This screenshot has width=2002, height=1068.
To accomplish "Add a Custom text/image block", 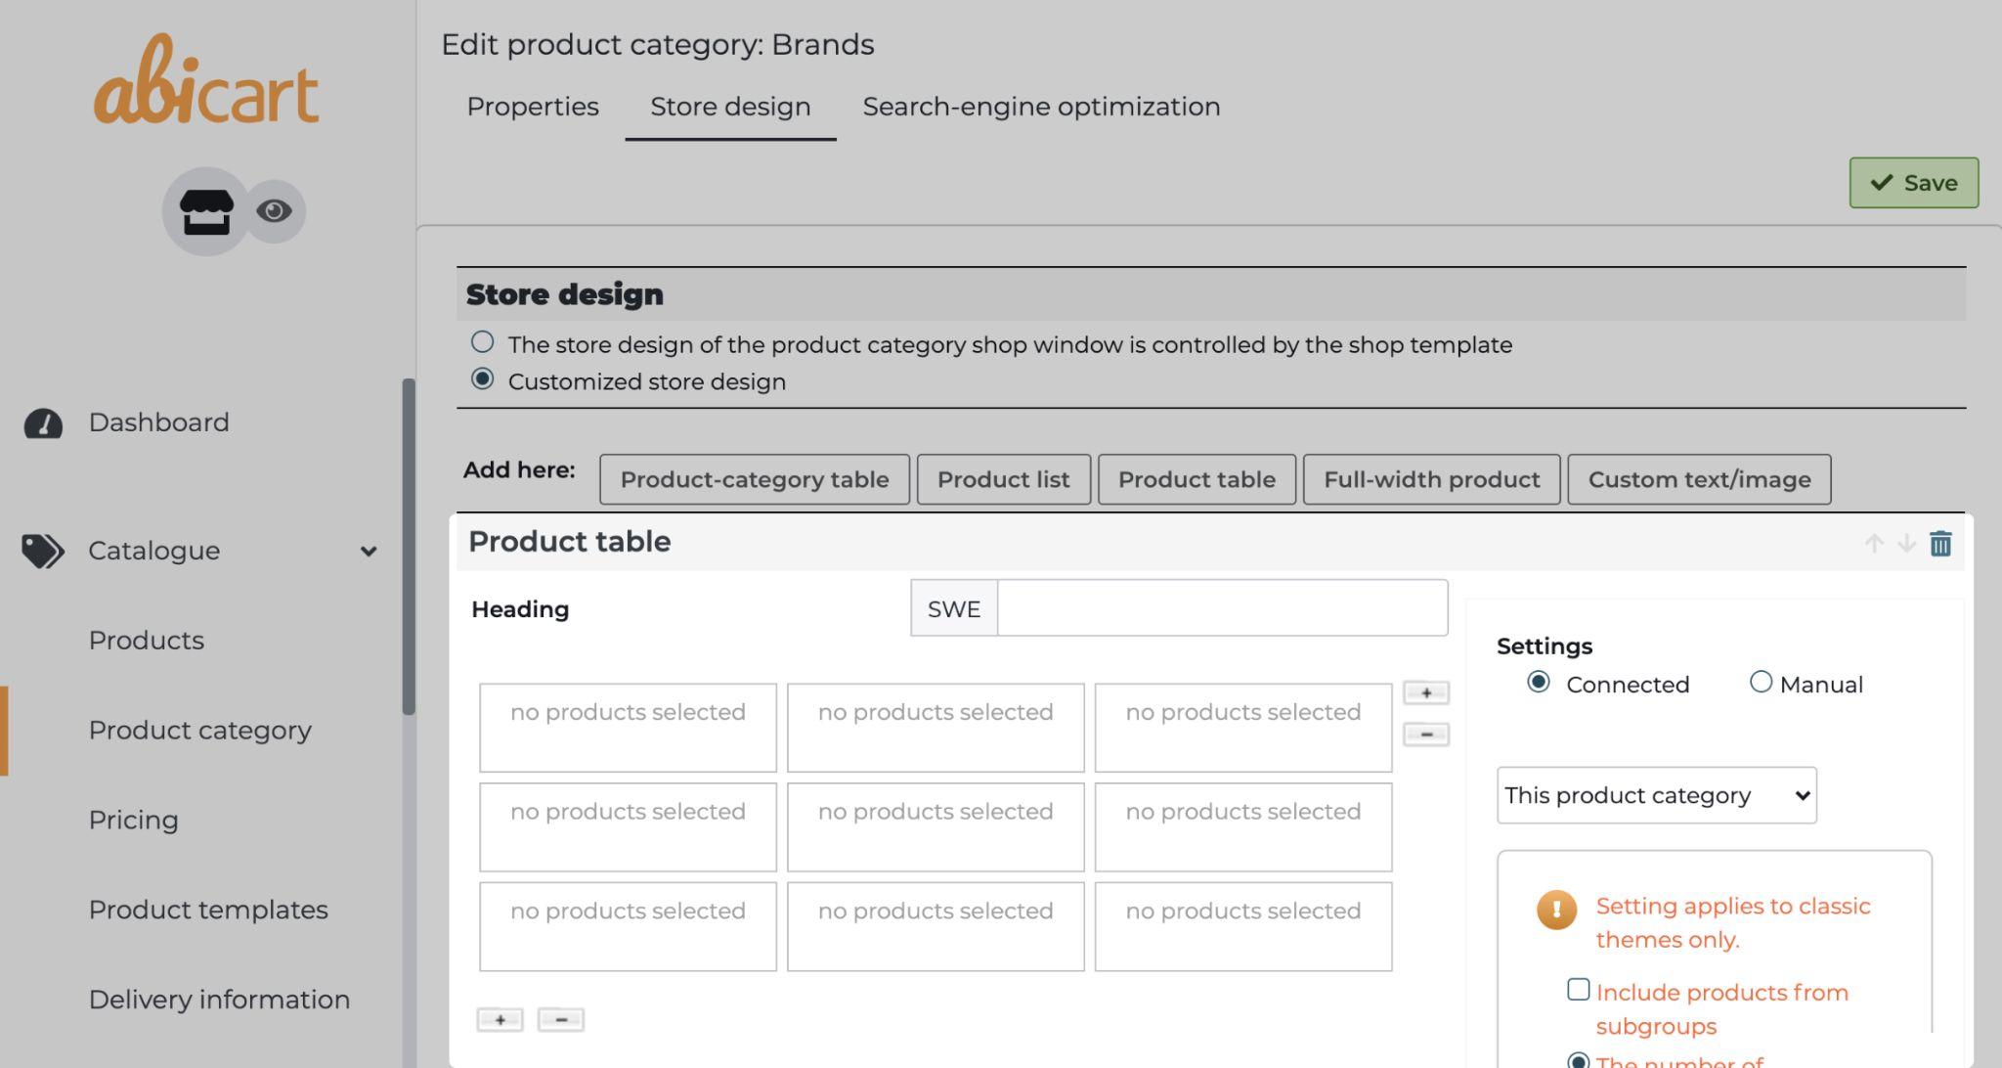I will pos(1698,480).
